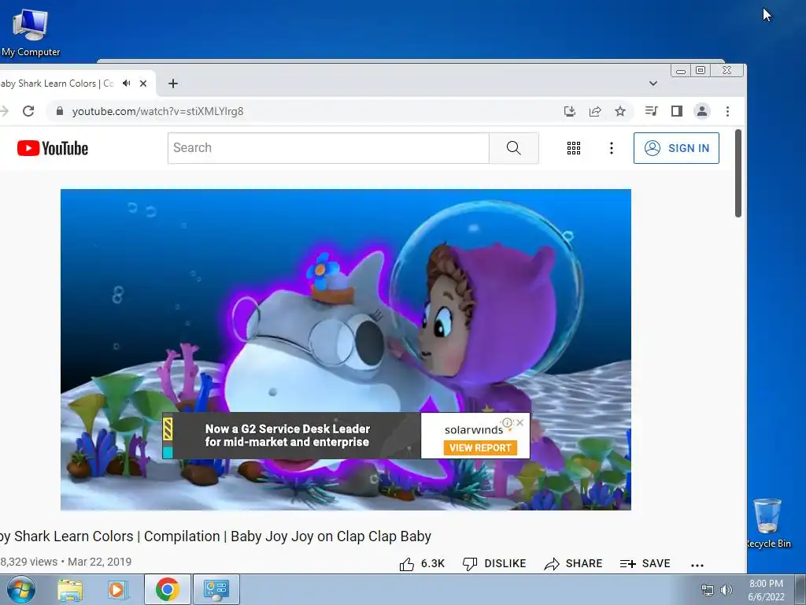Reload the YouTube page
The width and height of the screenshot is (806, 605).
coord(28,111)
